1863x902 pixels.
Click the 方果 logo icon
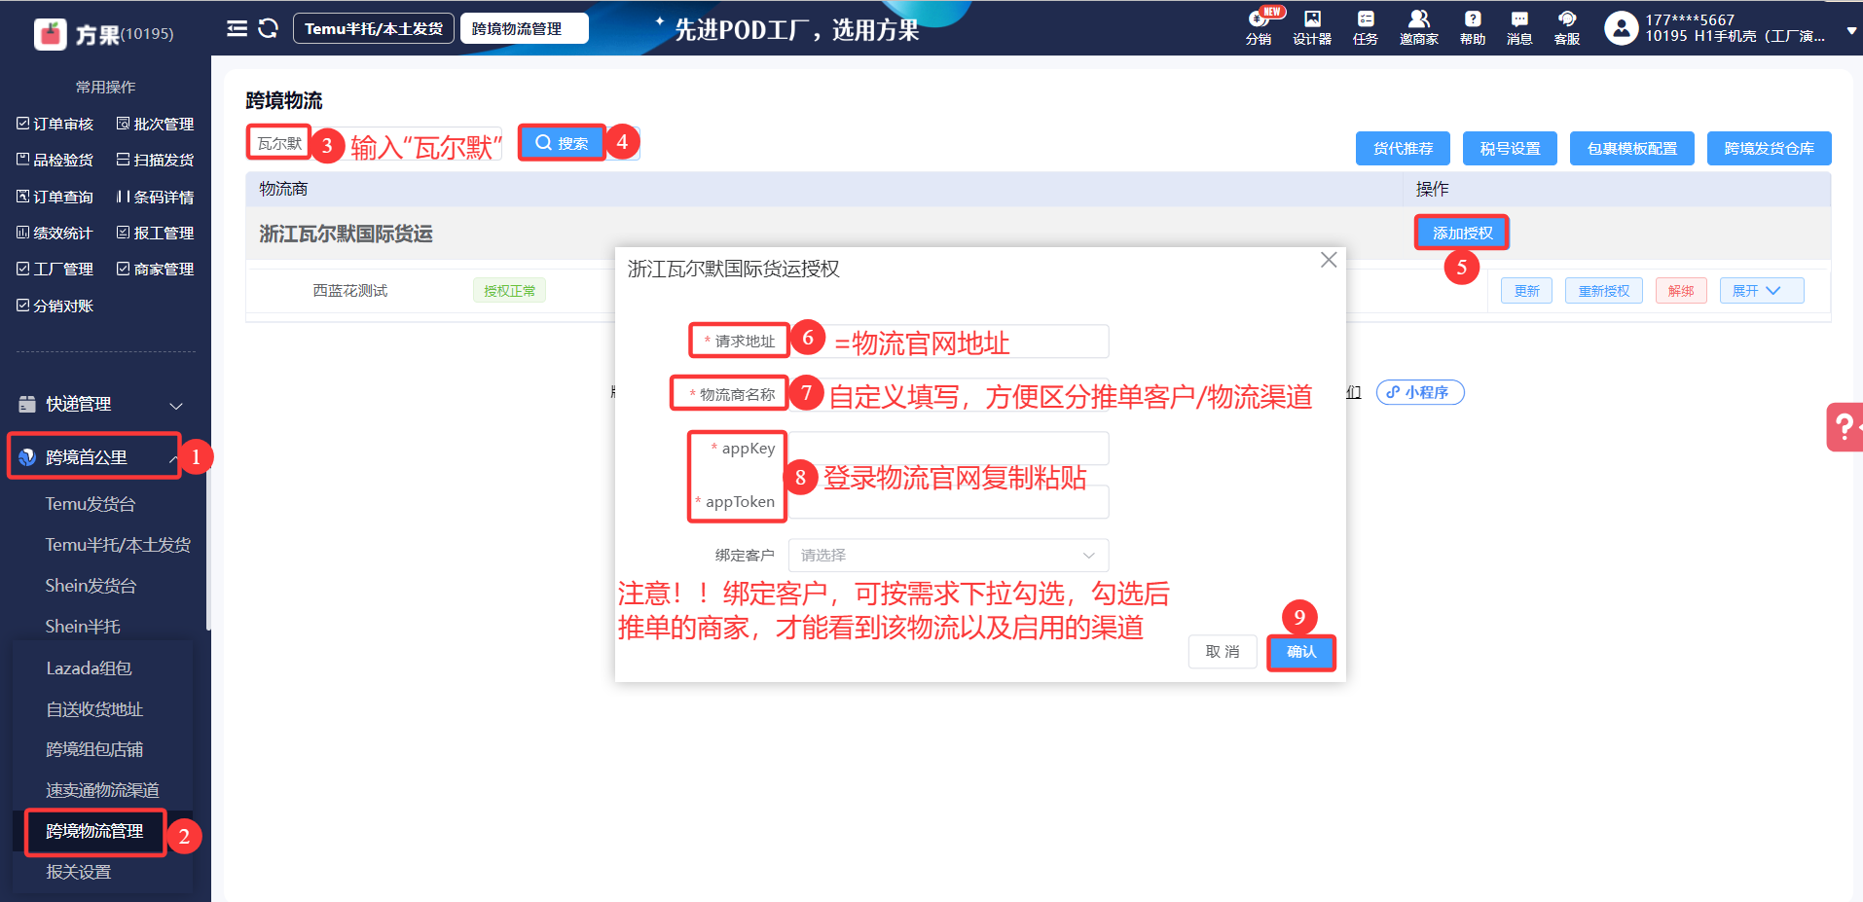click(50, 34)
